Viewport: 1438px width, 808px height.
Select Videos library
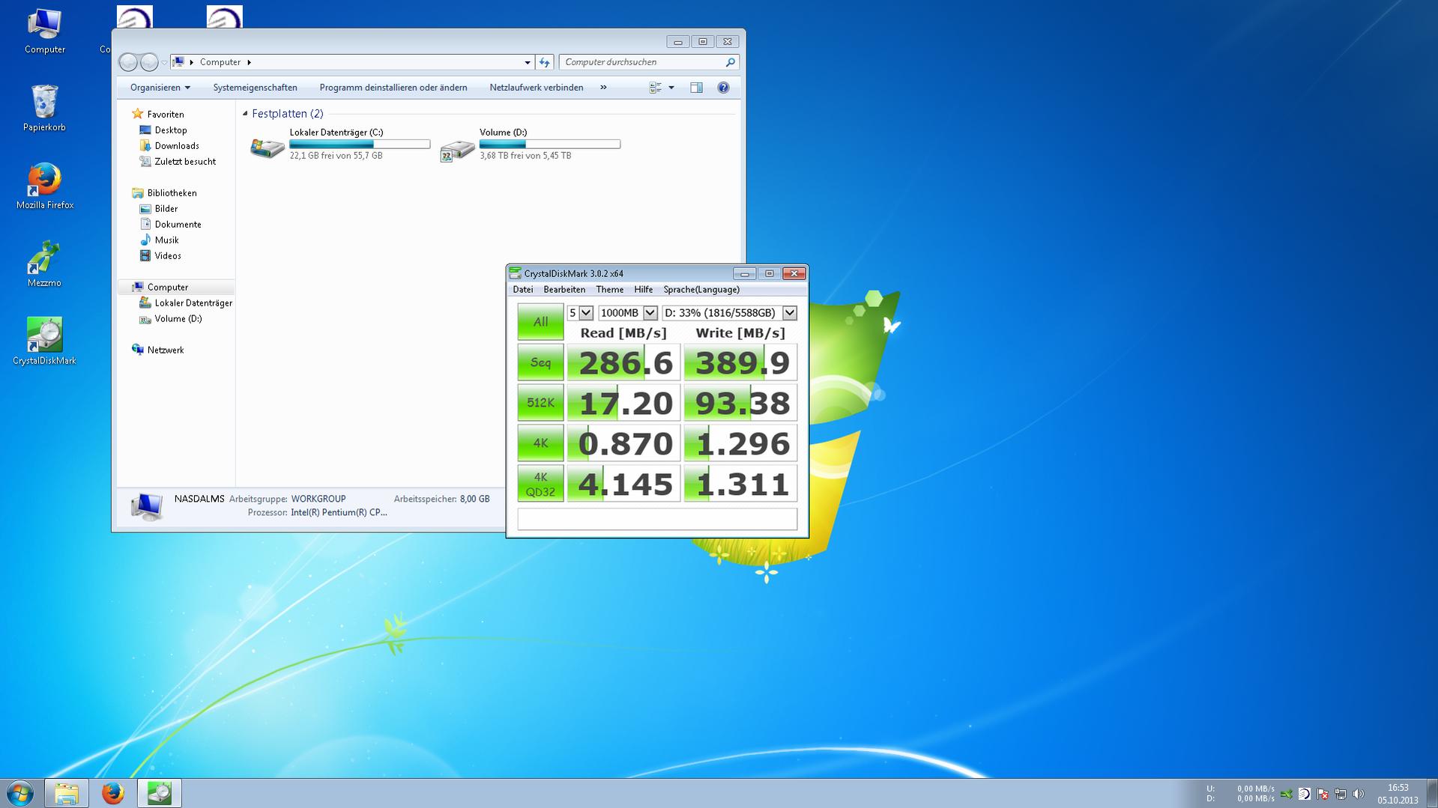pos(168,256)
